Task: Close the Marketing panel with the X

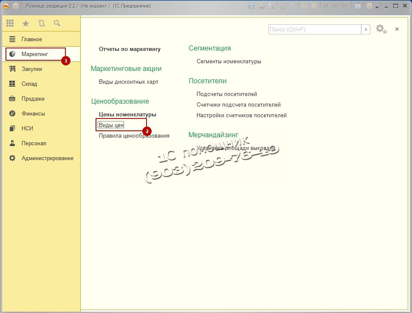Action: click(397, 29)
